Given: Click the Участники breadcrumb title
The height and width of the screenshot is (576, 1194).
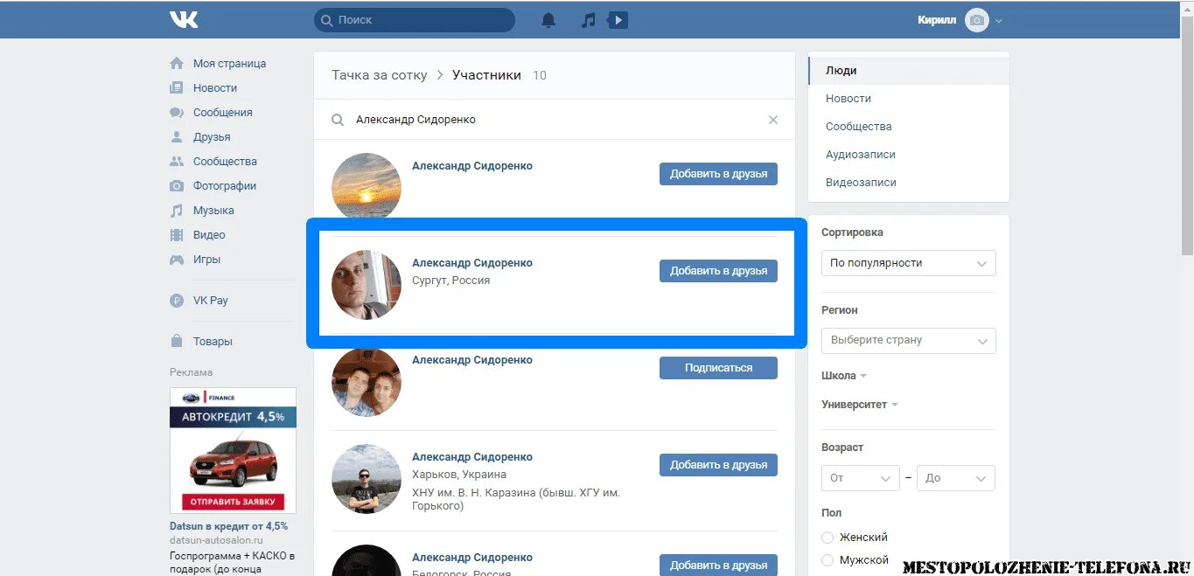Looking at the screenshot, I should (486, 75).
